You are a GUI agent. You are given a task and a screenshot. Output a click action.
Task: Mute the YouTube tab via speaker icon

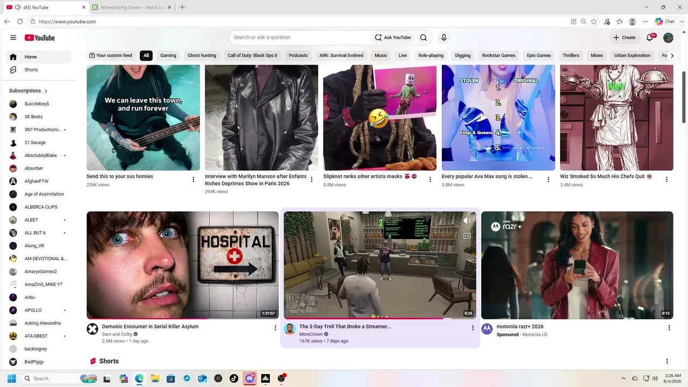[x=18, y=8]
